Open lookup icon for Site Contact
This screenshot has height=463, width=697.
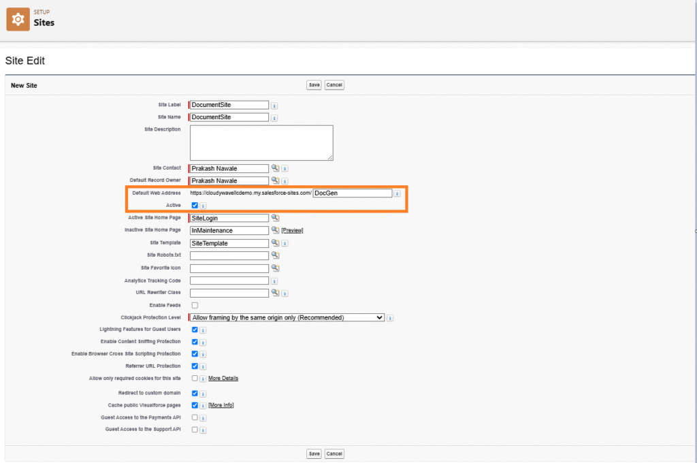275,168
